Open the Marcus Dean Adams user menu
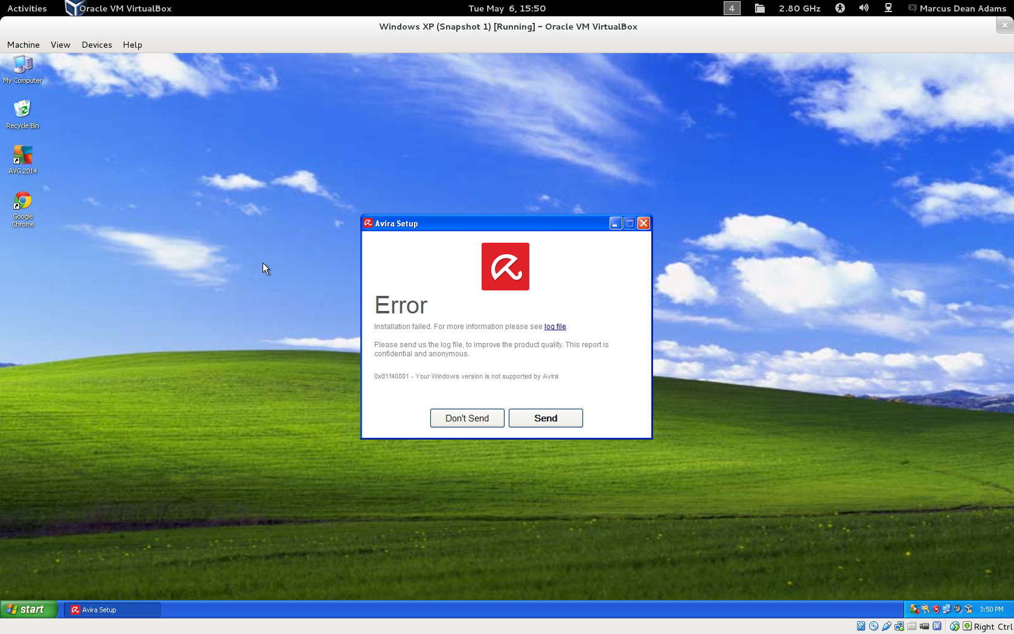The width and height of the screenshot is (1014, 634). click(957, 8)
